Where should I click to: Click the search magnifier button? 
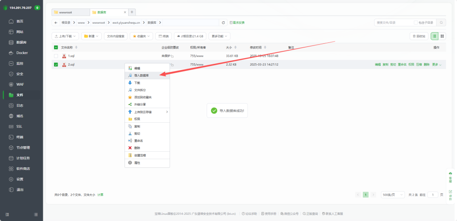(x=441, y=22)
